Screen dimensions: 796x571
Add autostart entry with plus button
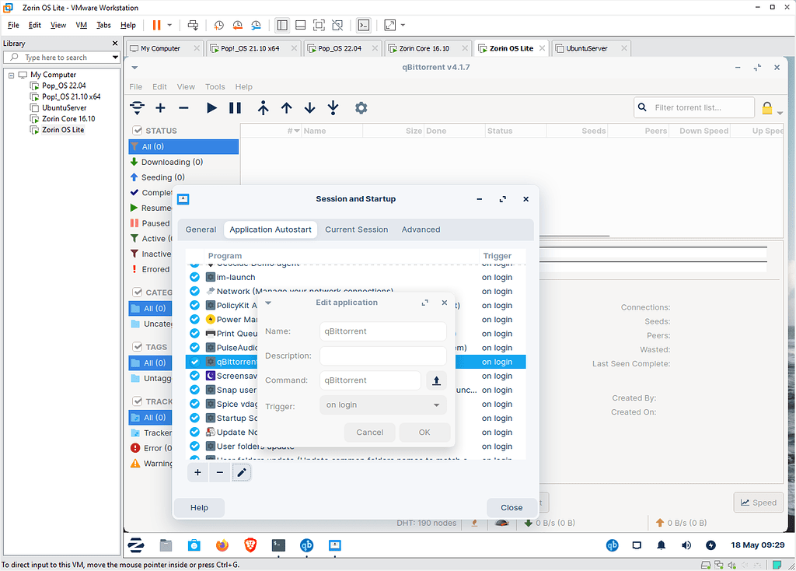[197, 472]
